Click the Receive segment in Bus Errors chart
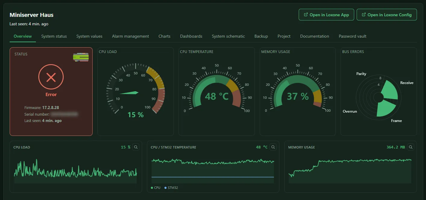 [390, 90]
